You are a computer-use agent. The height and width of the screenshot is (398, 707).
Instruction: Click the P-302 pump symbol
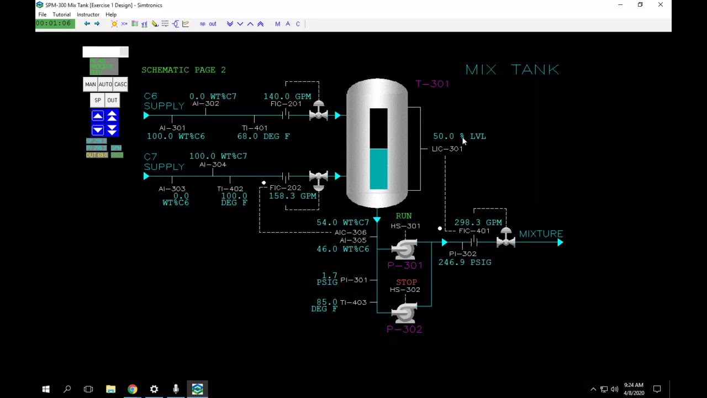(x=404, y=313)
